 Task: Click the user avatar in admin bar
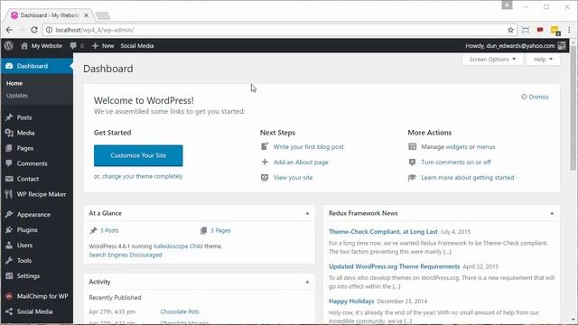coord(562,46)
